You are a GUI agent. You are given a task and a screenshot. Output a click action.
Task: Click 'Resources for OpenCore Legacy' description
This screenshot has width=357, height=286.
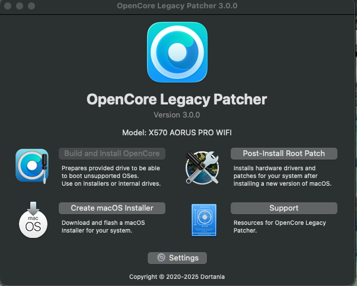tap(279, 223)
